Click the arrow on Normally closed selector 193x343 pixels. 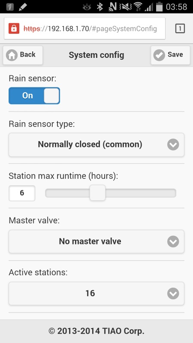tap(173, 144)
